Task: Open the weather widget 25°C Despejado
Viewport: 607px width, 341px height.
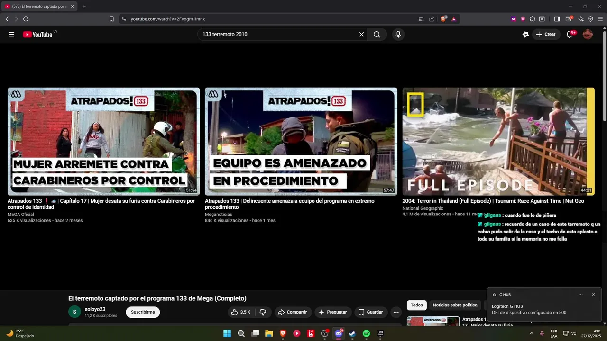Action: [x=20, y=333]
